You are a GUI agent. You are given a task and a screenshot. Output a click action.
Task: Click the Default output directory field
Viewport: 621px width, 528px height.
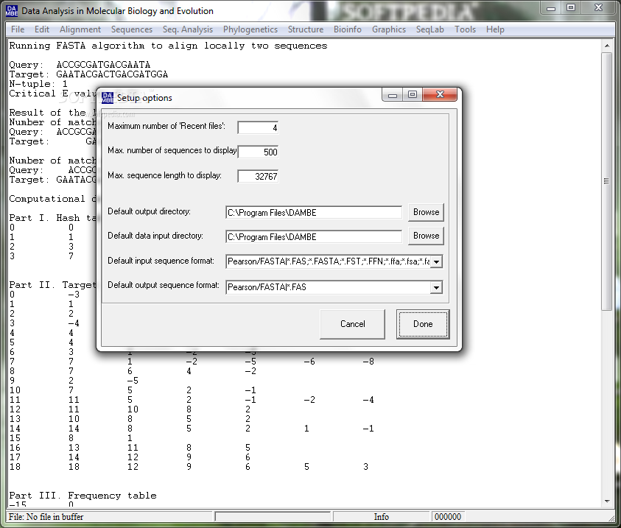click(314, 213)
